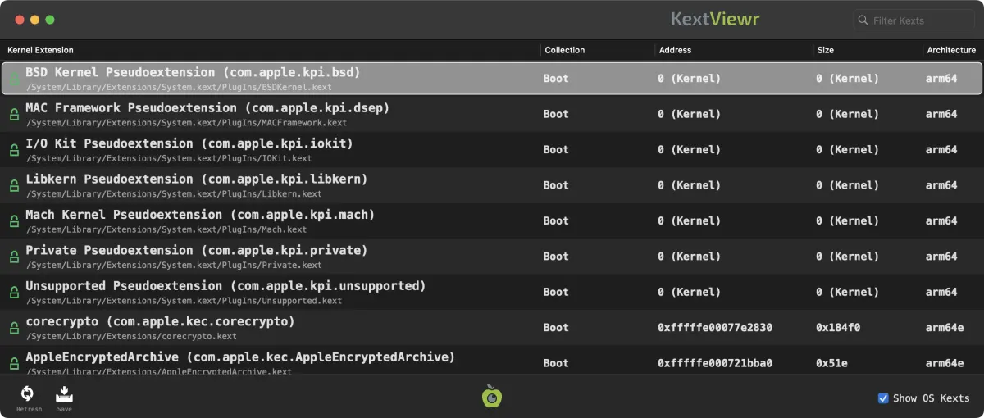Image resolution: width=984 pixels, height=418 pixels.
Task: Sort by Kernel Extension column header
Action: [x=40, y=50]
